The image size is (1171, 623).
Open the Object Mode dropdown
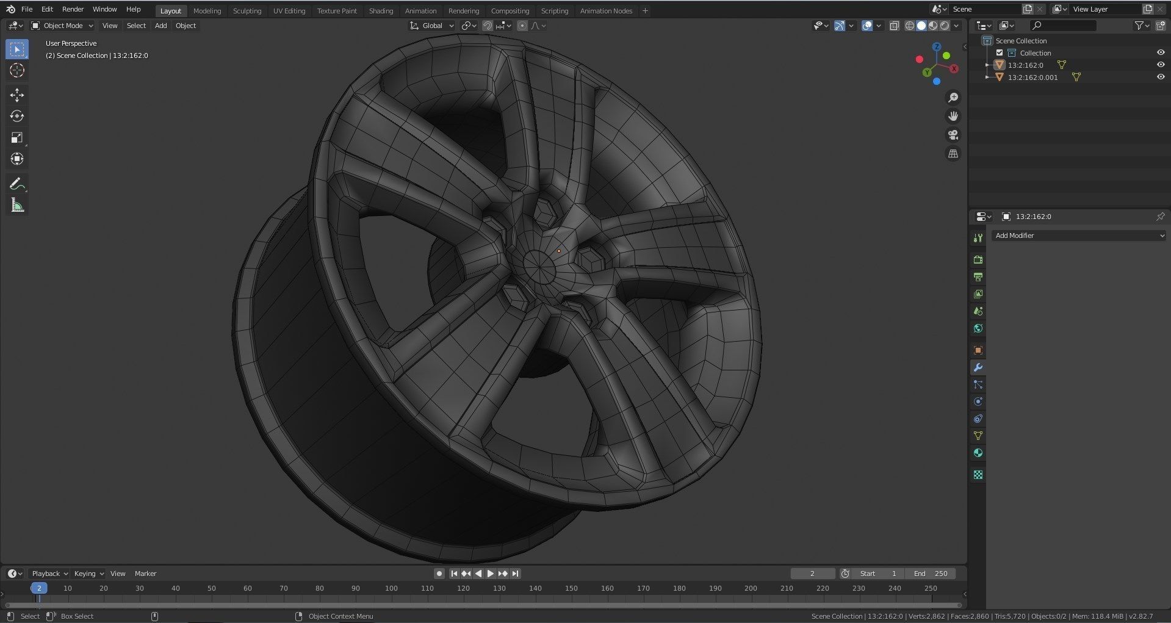62,26
